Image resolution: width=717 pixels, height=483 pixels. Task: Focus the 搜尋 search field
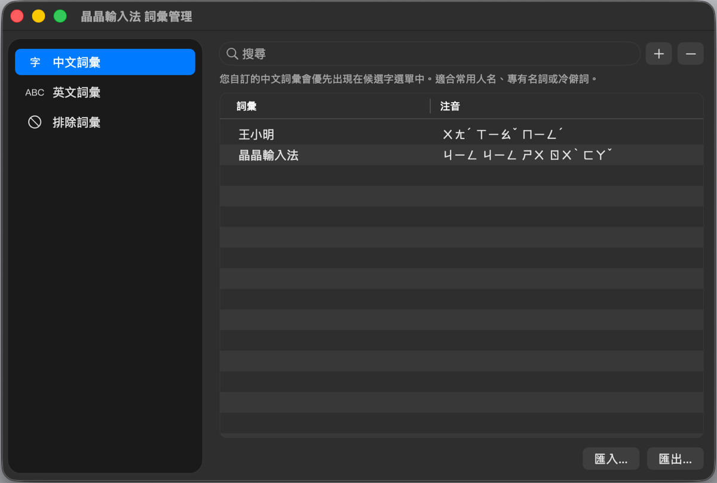click(x=430, y=54)
